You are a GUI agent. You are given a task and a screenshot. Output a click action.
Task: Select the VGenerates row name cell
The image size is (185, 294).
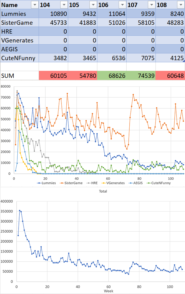(x=19, y=40)
